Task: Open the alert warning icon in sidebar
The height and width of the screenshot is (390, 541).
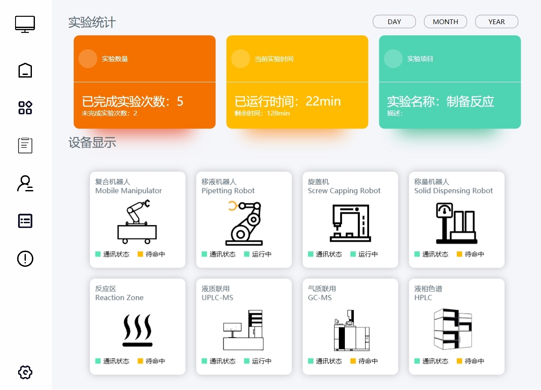Action: (25, 259)
